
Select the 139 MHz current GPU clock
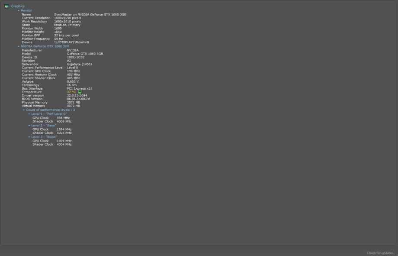coord(74,71)
